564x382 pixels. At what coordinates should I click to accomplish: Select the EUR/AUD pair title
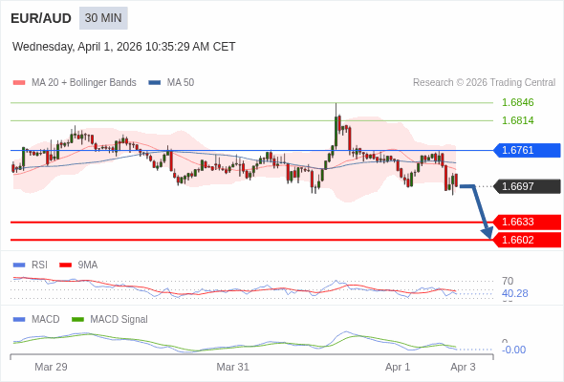pos(41,18)
